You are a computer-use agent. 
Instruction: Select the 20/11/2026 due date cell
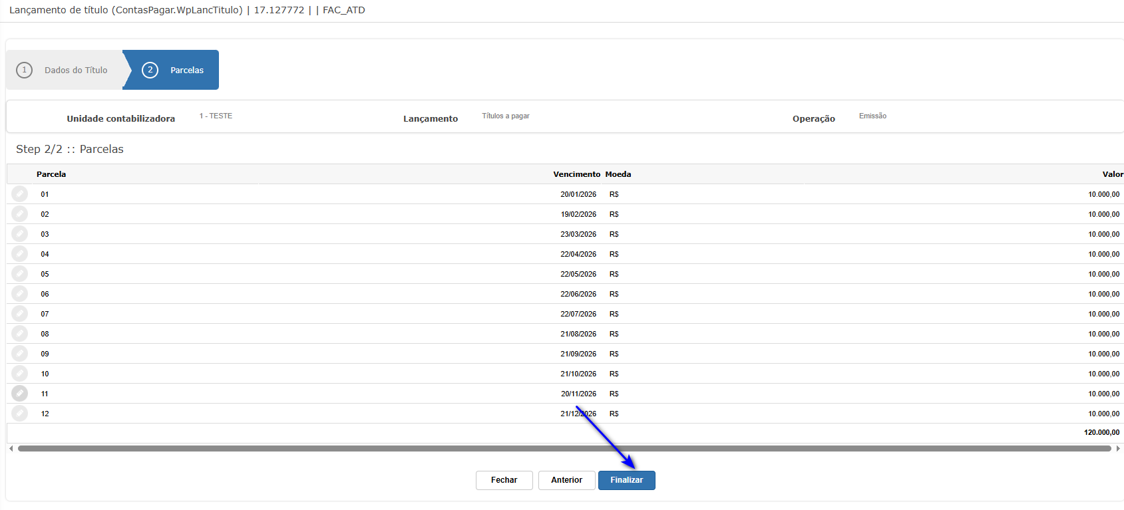click(x=578, y=394)
